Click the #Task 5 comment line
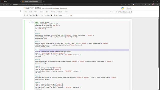This screenshot has height=90, width=160. tap(37, 66)
